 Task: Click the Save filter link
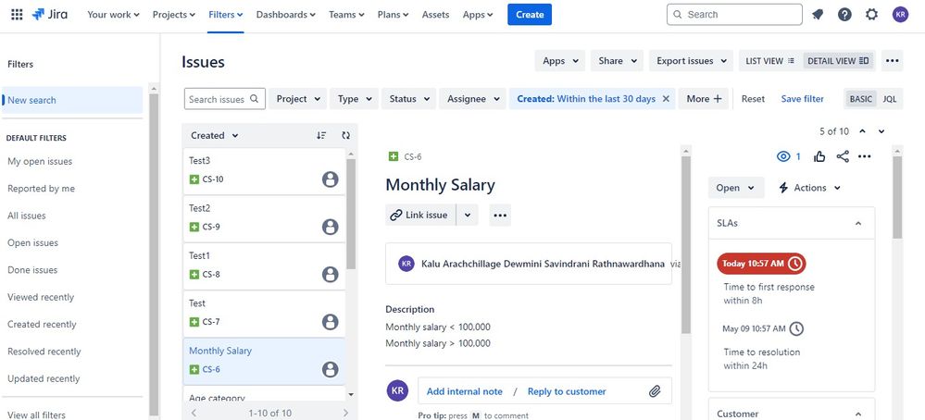pos(802,99)
